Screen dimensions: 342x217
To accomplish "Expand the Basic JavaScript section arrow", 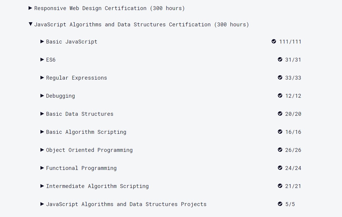I will pos(42,41).
